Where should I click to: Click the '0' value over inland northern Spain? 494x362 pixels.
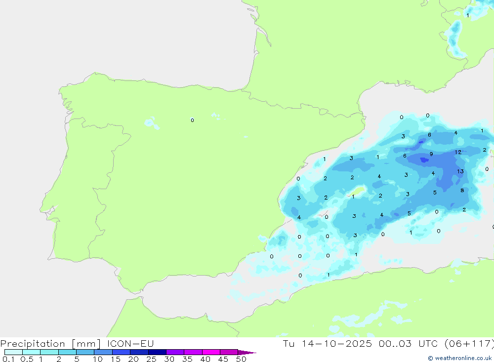coord(192,120)
